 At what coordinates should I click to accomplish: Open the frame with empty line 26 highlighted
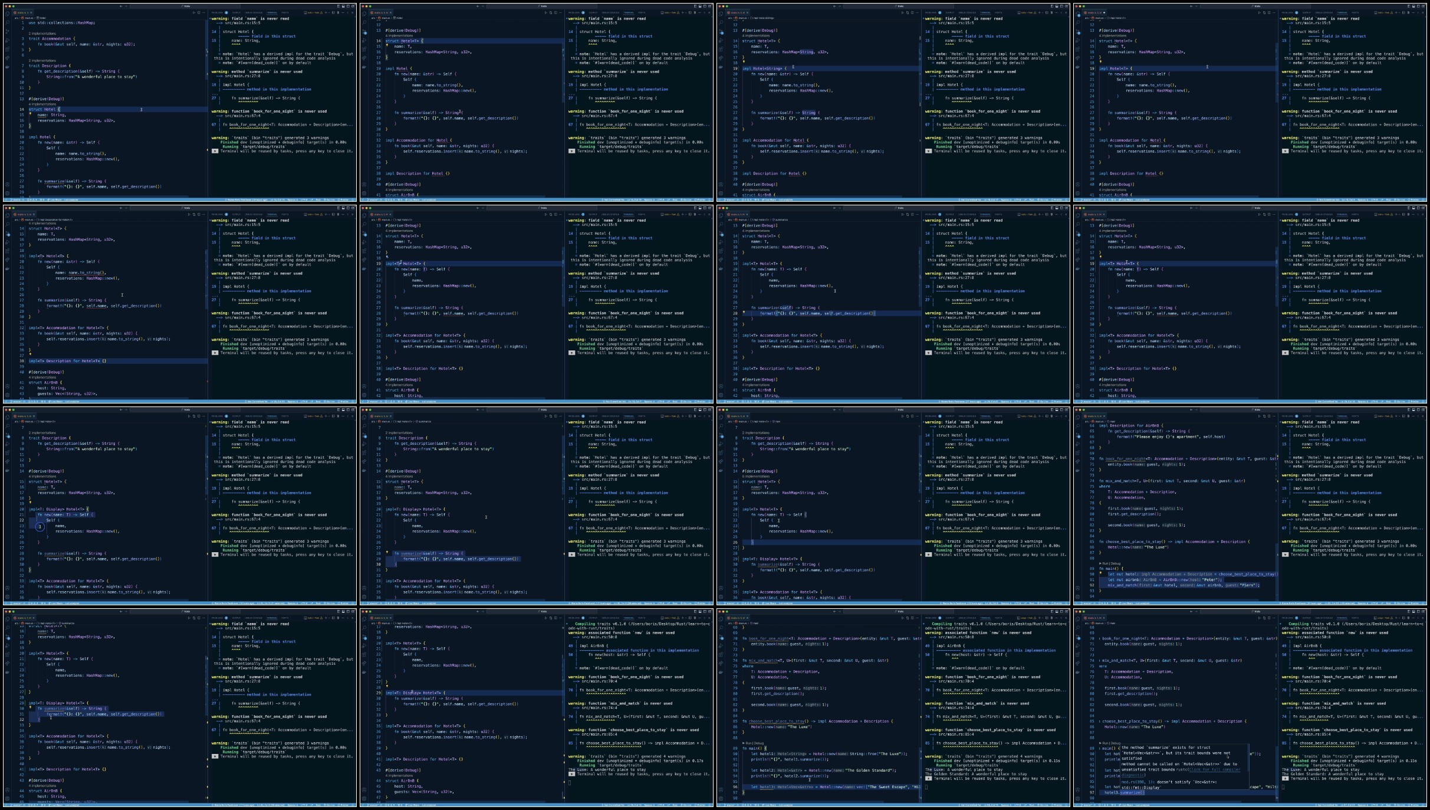click(893, 506)
